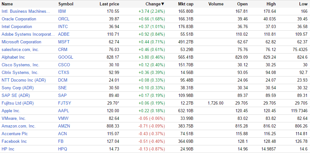Screen dimensions: 310x153
Task: Sort by the High column header
Action: click(271, 4)
